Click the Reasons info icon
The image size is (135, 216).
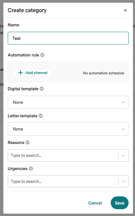tap(27, 142)
